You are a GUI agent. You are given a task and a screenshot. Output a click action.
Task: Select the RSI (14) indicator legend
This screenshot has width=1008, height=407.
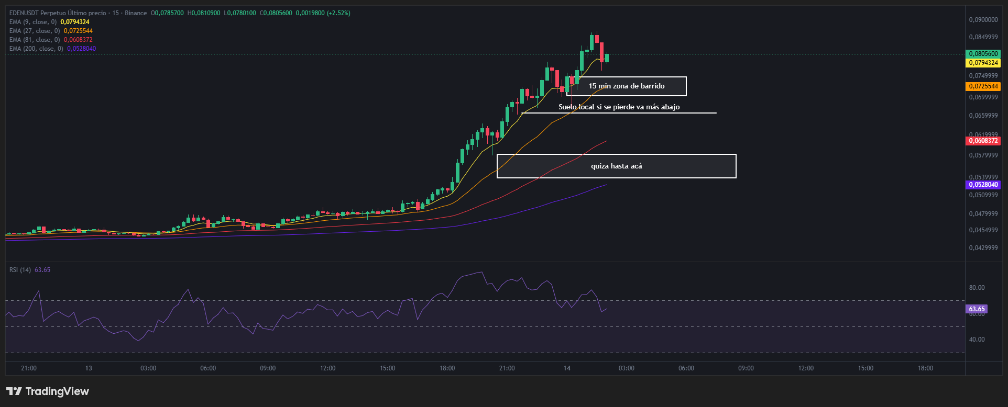20,270
